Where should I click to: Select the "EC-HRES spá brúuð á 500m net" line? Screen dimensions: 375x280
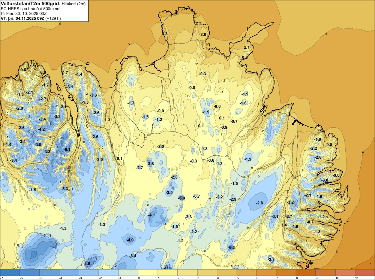(x=31, y=9)
